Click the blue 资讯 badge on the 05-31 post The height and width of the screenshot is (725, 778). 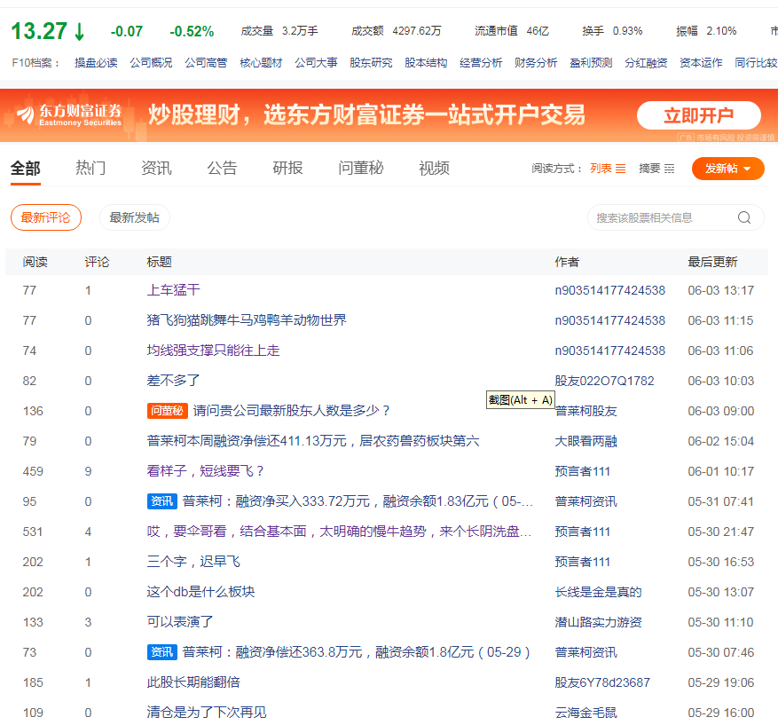pos(161,501)
